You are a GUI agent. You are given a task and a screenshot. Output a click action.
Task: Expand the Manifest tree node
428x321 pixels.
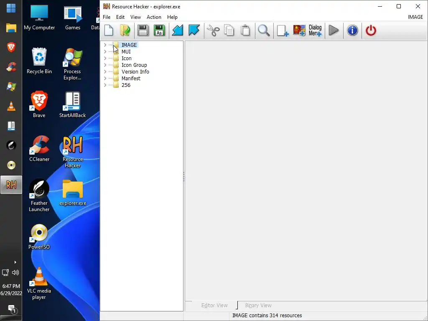(105, 78)
